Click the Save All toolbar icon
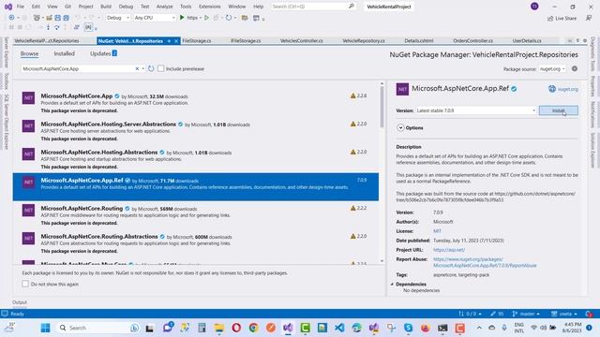The width and height of the screenshot is (600, 337). pos(67,18)
